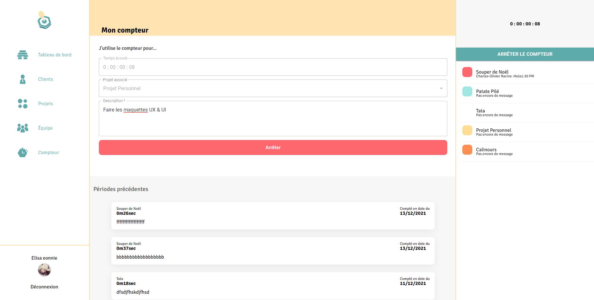
Task: Select the 0m37sec Souper de Noël period card
Action: pyautogui.click(x=273, y=251)
